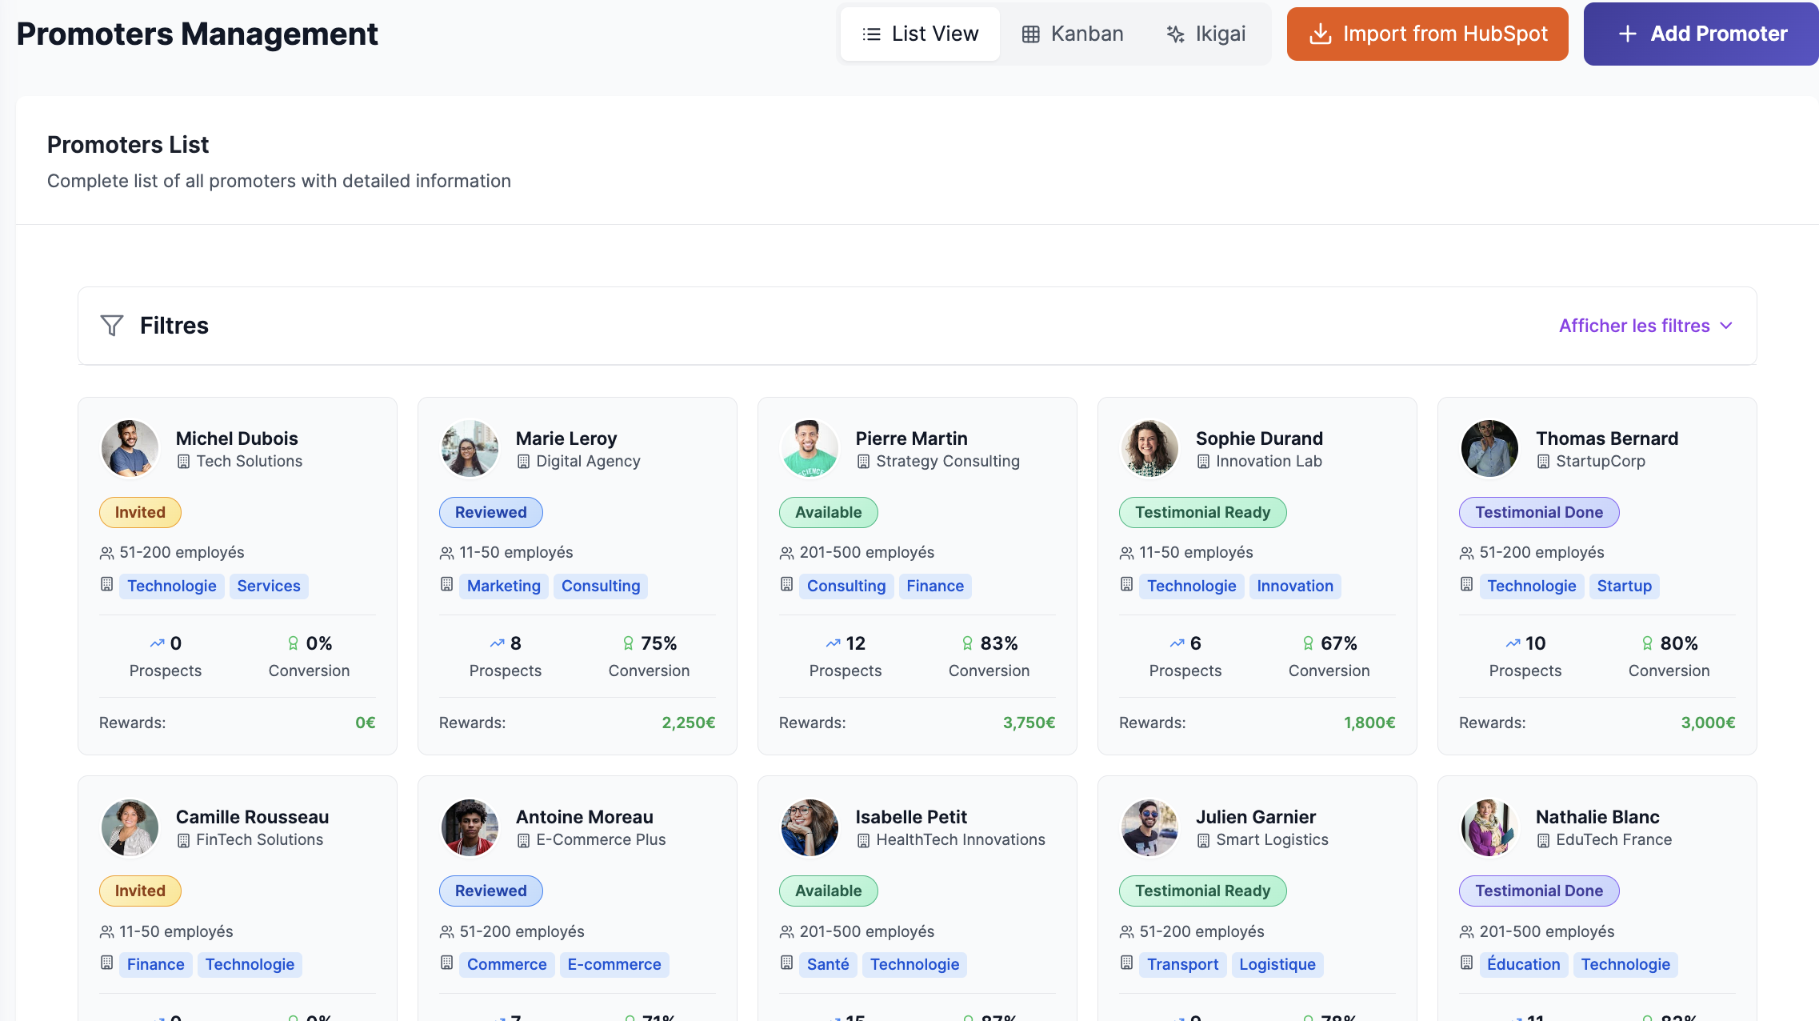This screenshot has height=1021, width=1819.
Task: Click Julien Garnier's avatar
Action: 1149,827
